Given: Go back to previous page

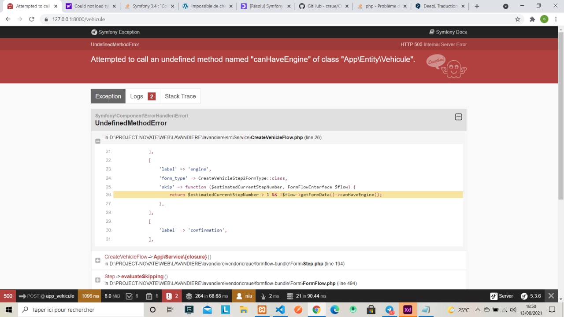Looking at the screenshot, I should (8, 19).
